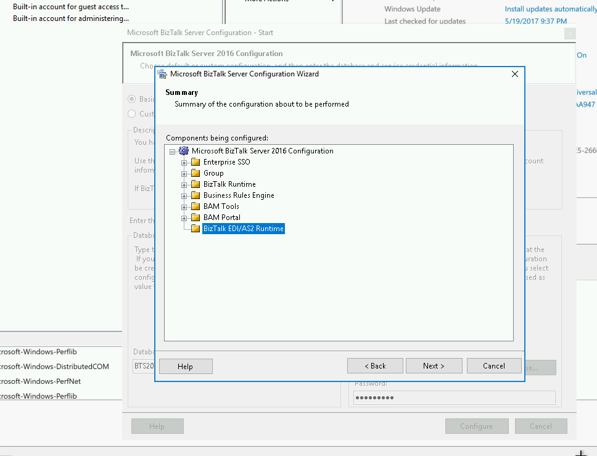Viewport: 597px width, 456px height.
Task: Expand the BAM Portal node
Action: pos(184,218)
